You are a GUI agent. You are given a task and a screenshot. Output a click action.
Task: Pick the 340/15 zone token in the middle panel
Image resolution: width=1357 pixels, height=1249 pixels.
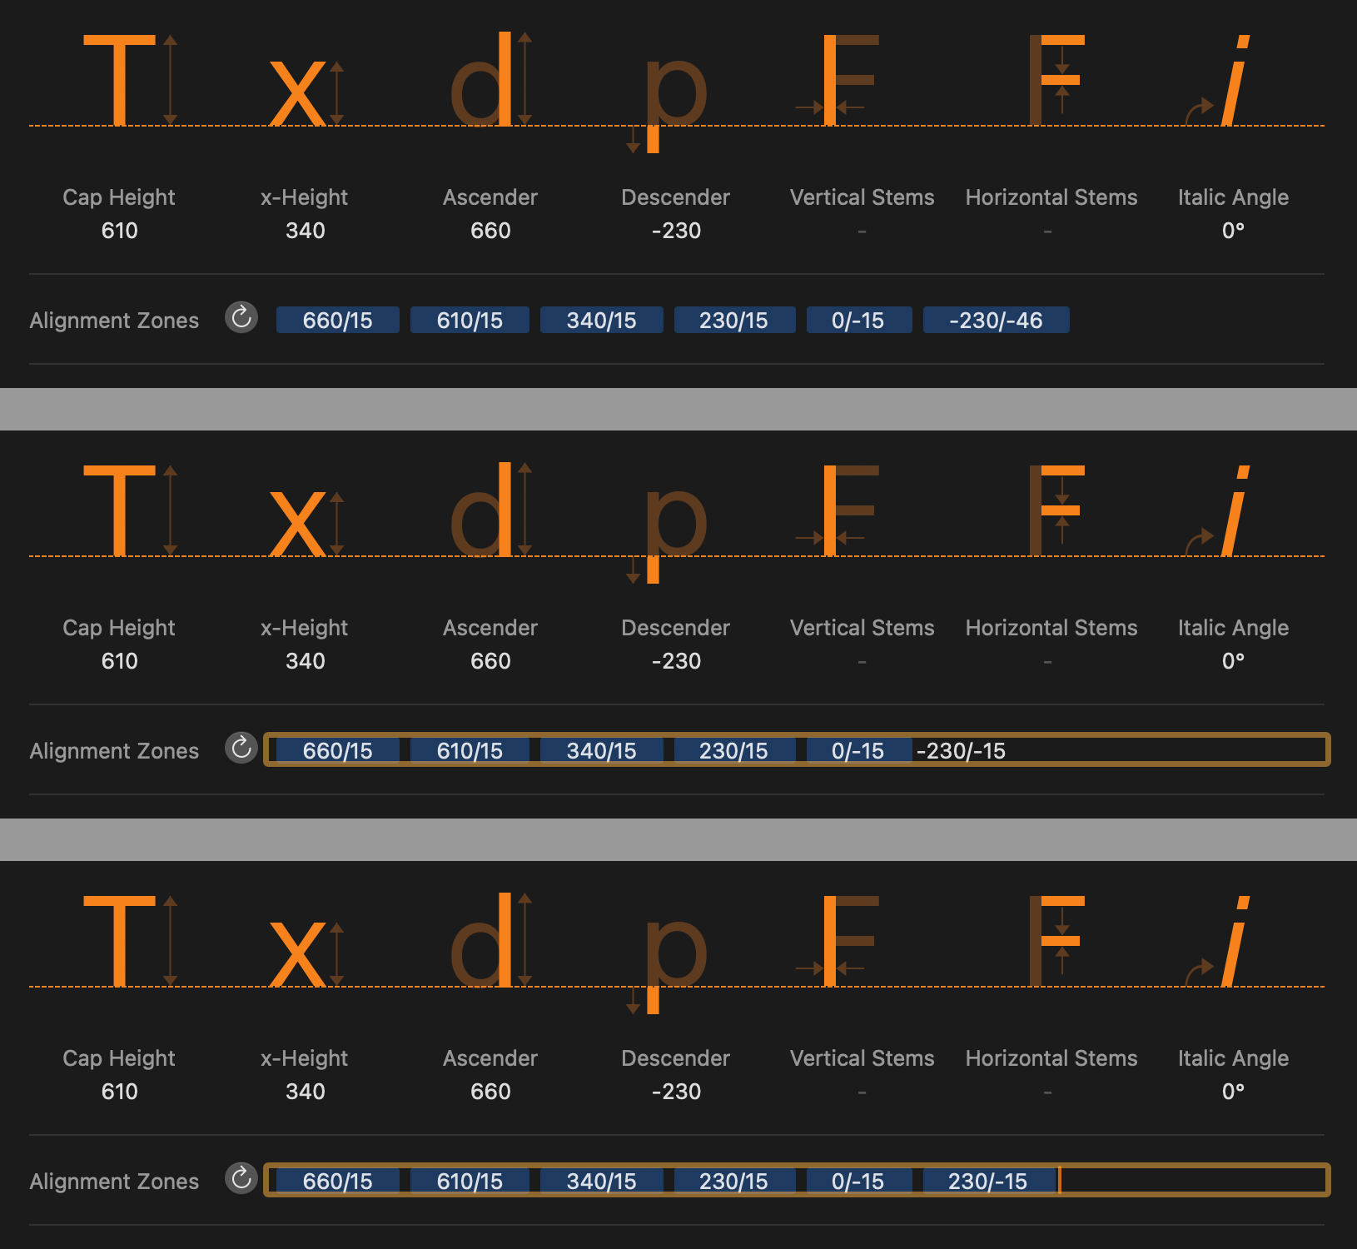coord(601,751)
